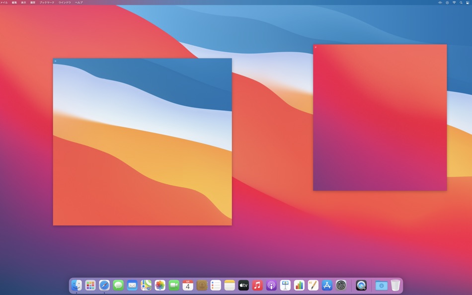Close the red-purple floating image window
This screenshot has height=295, width=472.
pyautogui.click(x=315, y=47)
